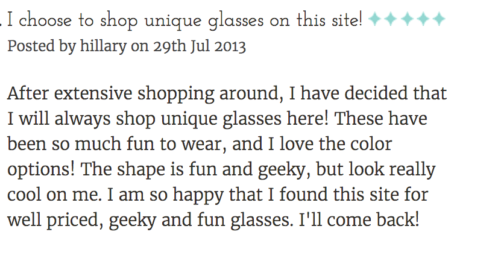This screenshot has width=495, height=273.
Task: Select the phrase 'cool on me.'
Action: click(x=55, y=195)
